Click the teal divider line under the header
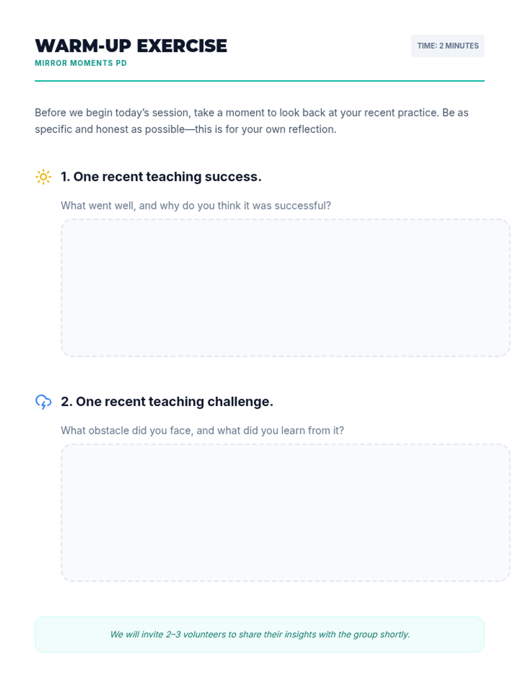The image size is (519, 692). click(x=259, y=81)
